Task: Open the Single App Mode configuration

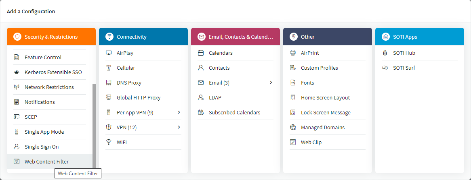Action: 44,132
